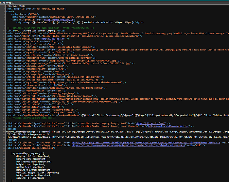Viewport: 229px width, 182px height.
Task: Open the https://ubl.ac.id/feed/ link
Action: tap(150, 123)
